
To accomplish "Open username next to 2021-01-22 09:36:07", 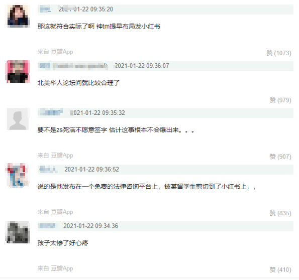I will [73, 66].
